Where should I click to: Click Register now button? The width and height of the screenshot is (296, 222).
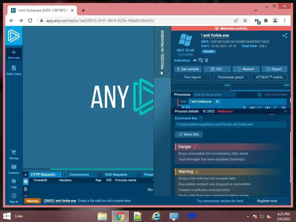[x=267, y=201]
